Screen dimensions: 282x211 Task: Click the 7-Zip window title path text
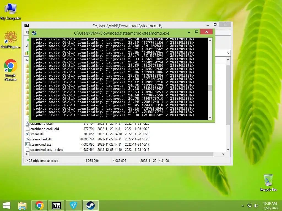127,26
